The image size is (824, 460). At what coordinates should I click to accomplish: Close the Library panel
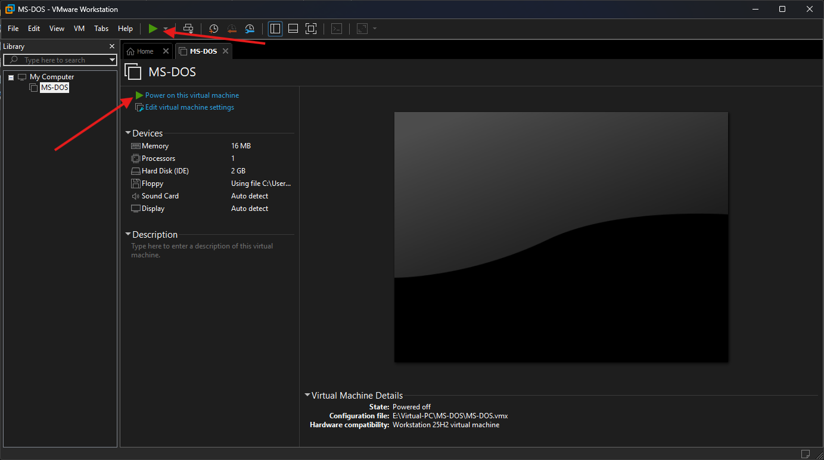[x=112, y=46]
